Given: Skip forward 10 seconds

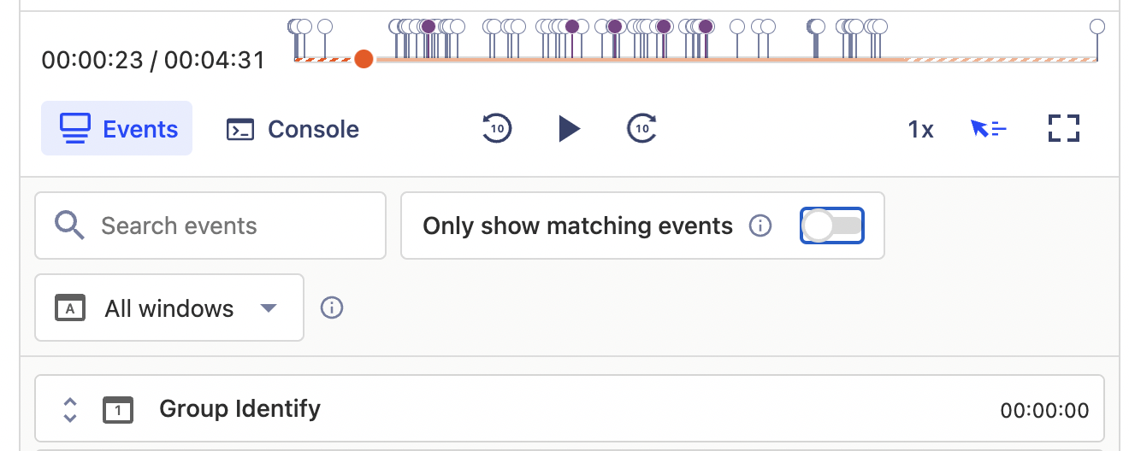Looking at the screenshot, I should (x=641, y=129).
